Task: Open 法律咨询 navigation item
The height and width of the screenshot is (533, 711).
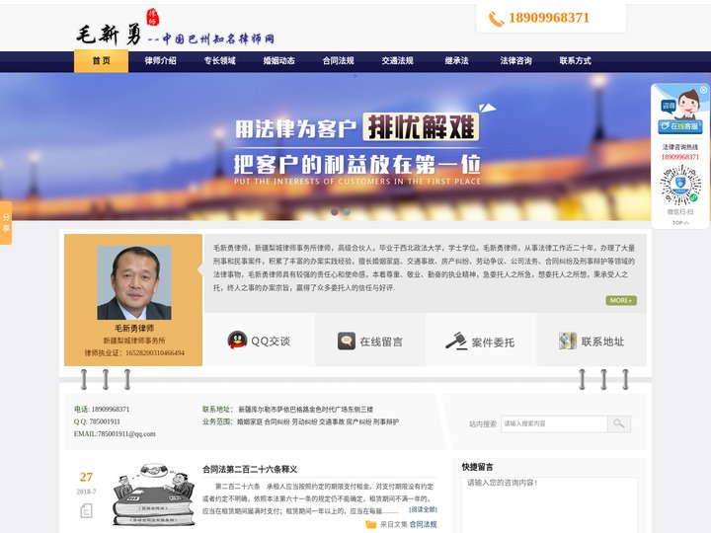Action: (516, 61)
